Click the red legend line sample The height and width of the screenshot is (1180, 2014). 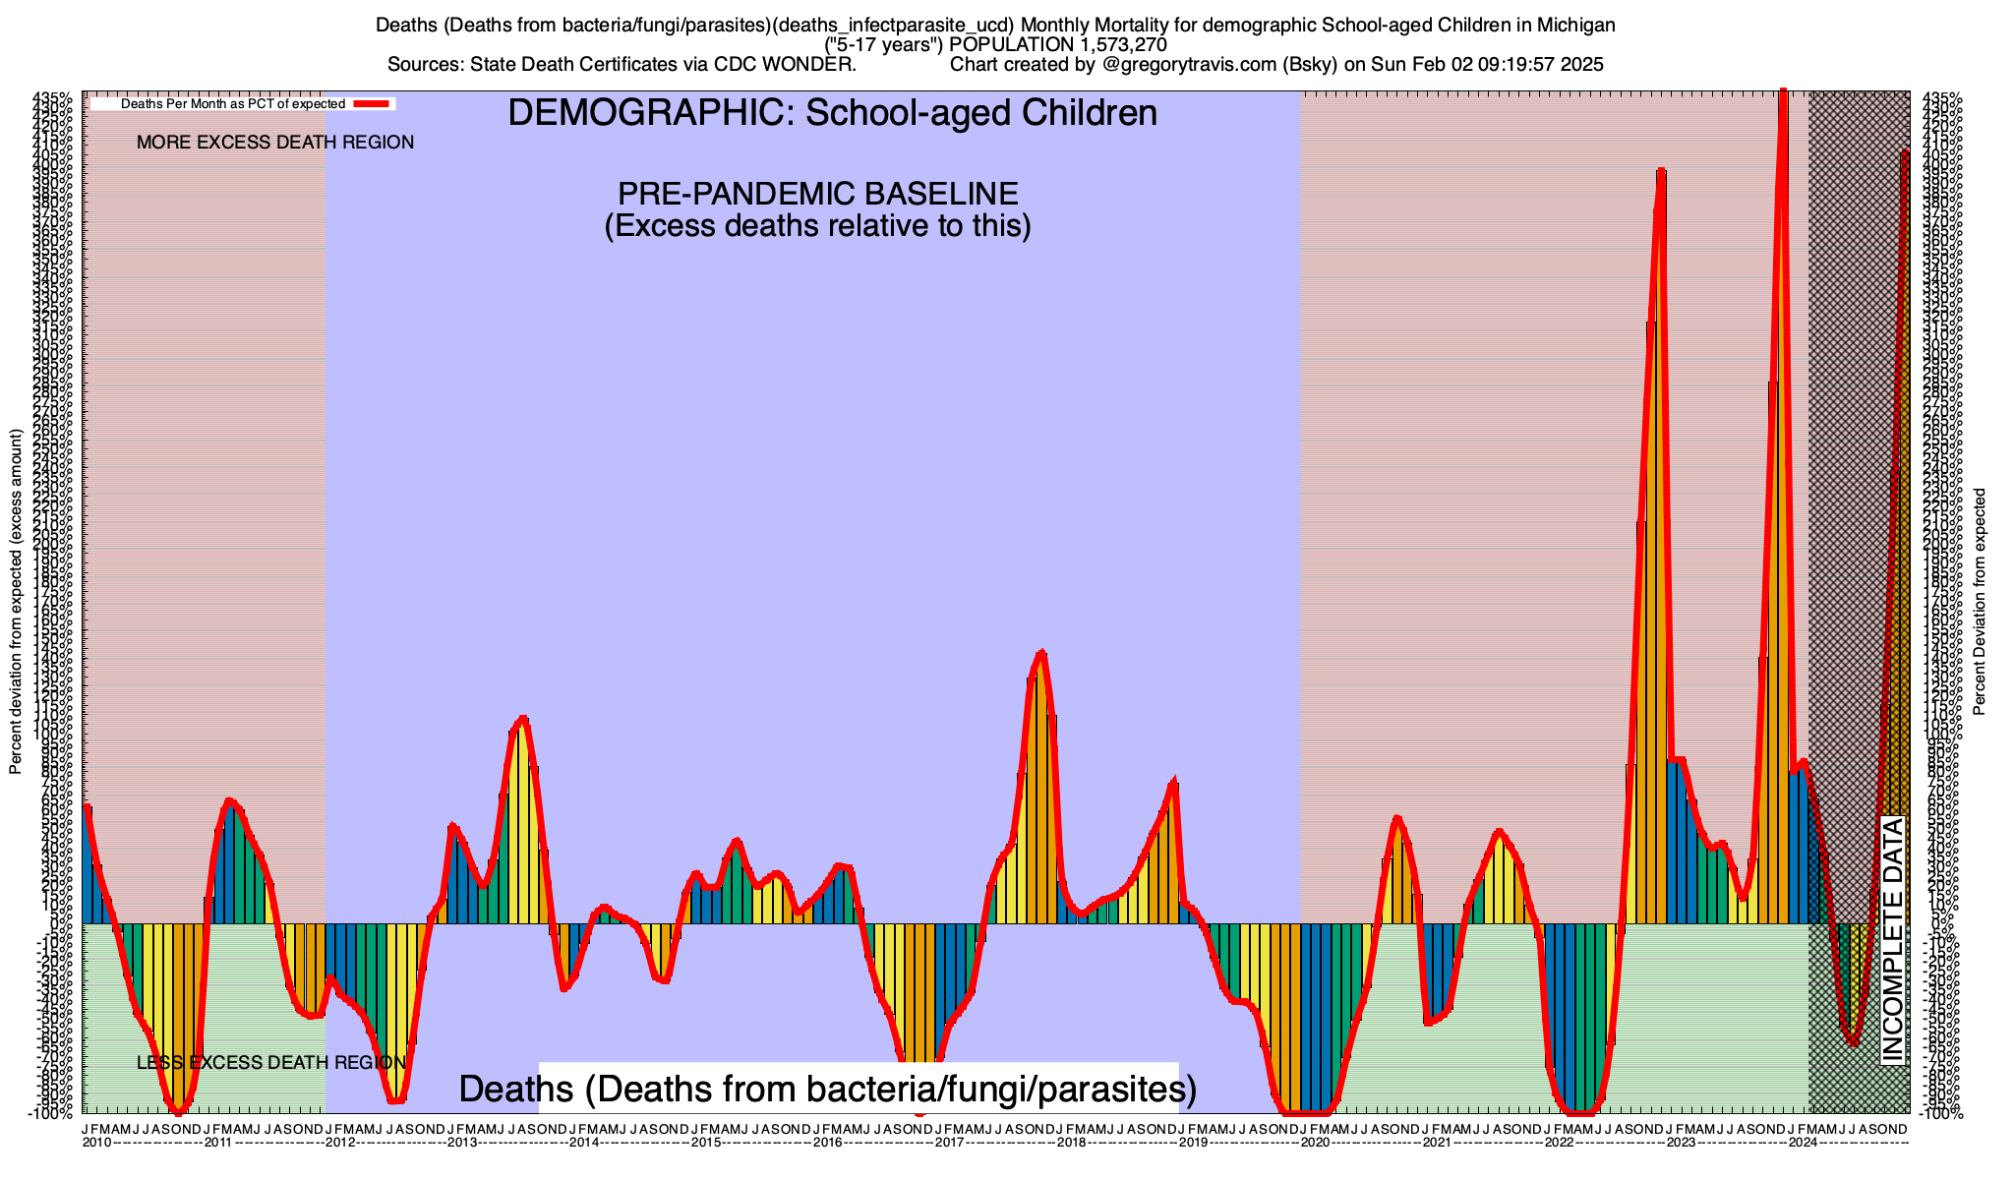(373, 103)
